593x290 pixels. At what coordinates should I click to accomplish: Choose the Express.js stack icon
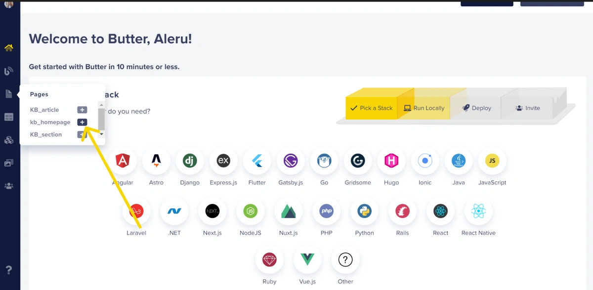click(223, 161)
